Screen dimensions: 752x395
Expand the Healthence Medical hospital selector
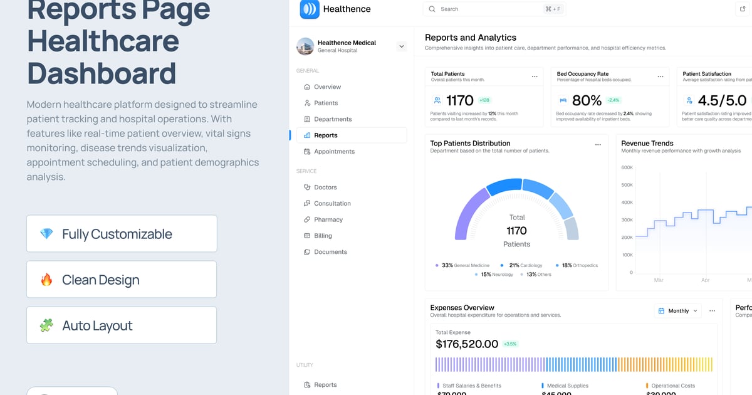coord(401,46)
